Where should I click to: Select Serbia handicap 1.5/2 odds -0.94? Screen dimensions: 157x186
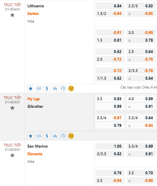pos(110,14)
